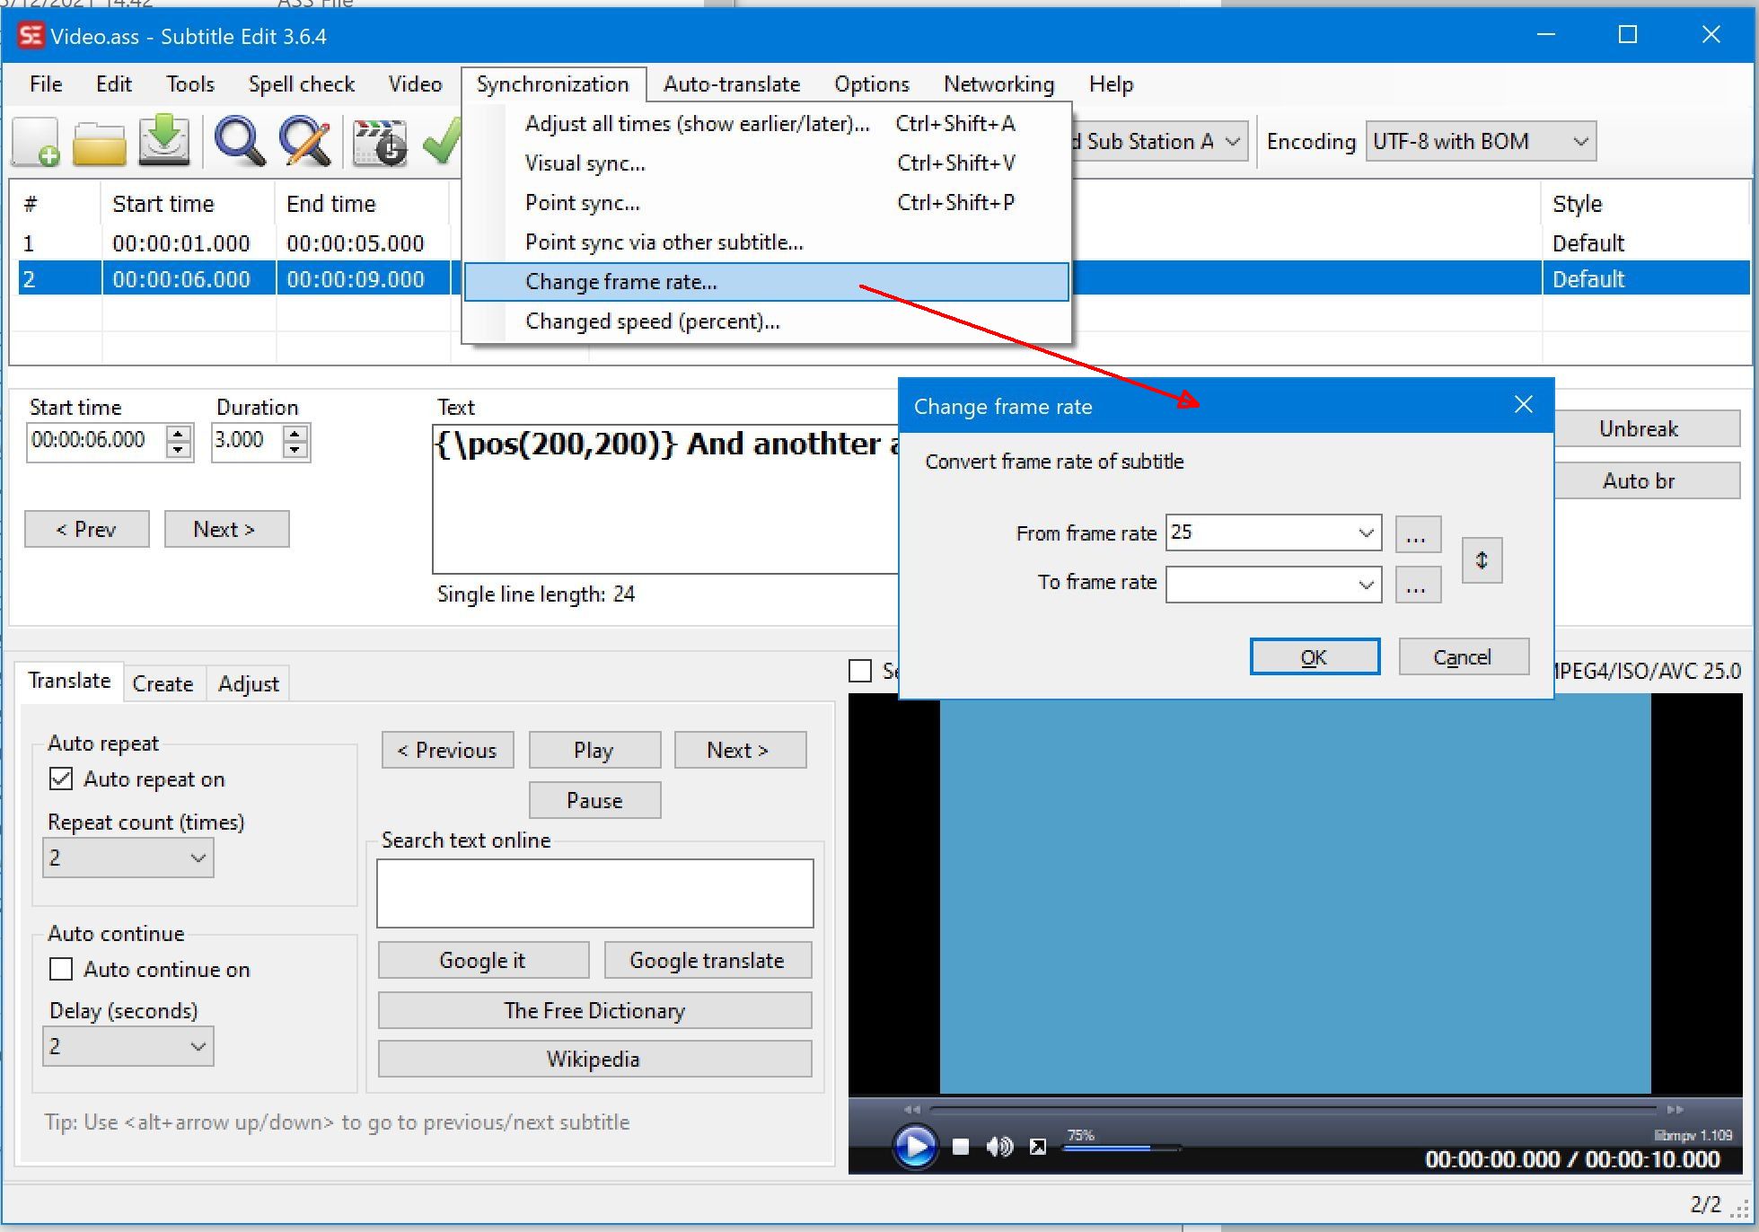The image size is (1759, 1232).
Task: Enable the Auto continue on checkbox
Action: [x=61, y=969]
